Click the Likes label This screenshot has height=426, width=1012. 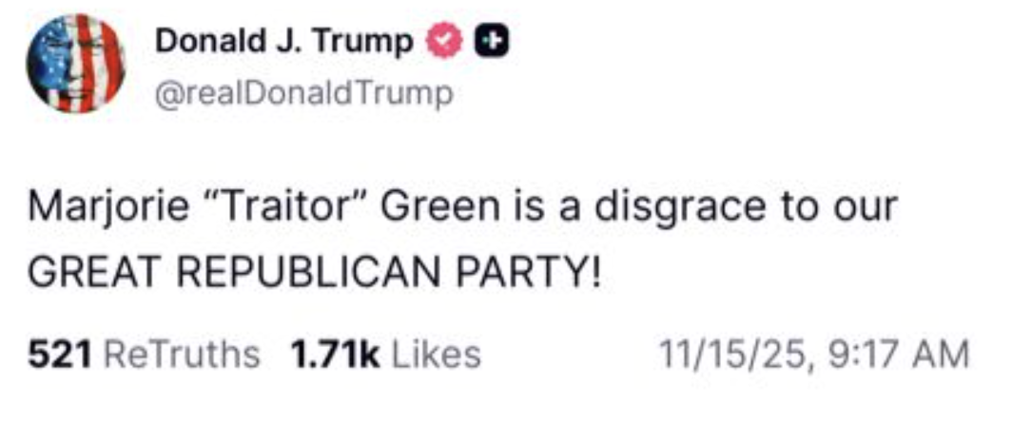pyautogui.click(x=437, y=355)
